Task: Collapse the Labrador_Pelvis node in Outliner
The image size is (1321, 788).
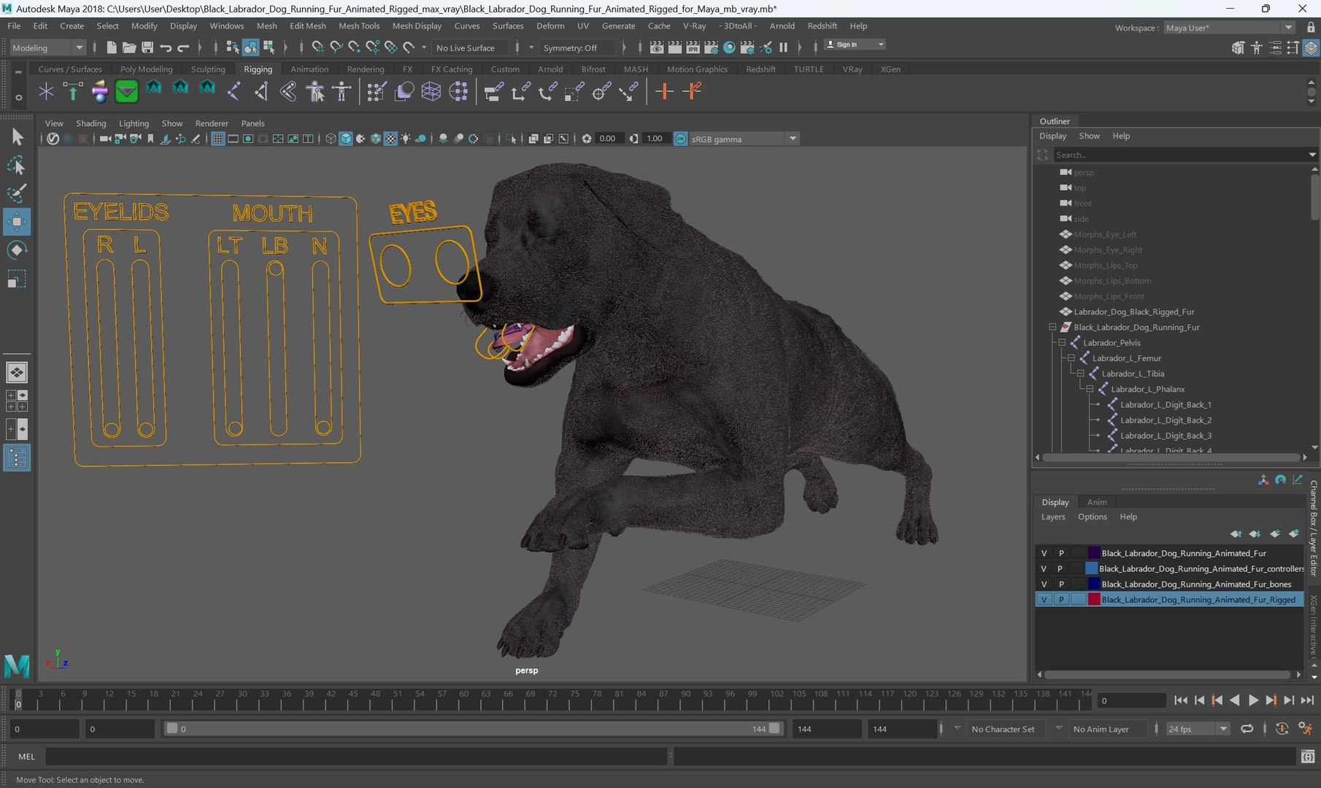Action: (1062, 342)
